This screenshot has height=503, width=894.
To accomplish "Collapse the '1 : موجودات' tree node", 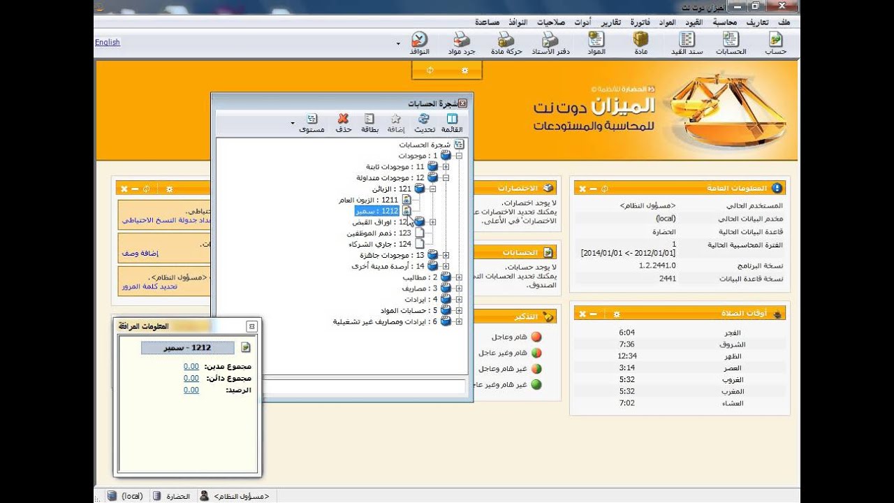I will tap(459, 156).
